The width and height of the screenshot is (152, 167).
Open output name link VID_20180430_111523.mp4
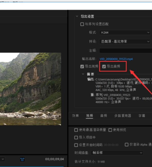116,59
